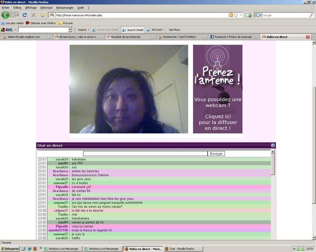Toggle the AVG Active Surf-Shield button
The width and height of the screenshot is (316, 252).
point(105,30)
